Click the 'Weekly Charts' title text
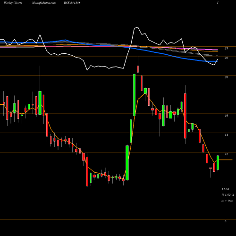 click(13, 3)
